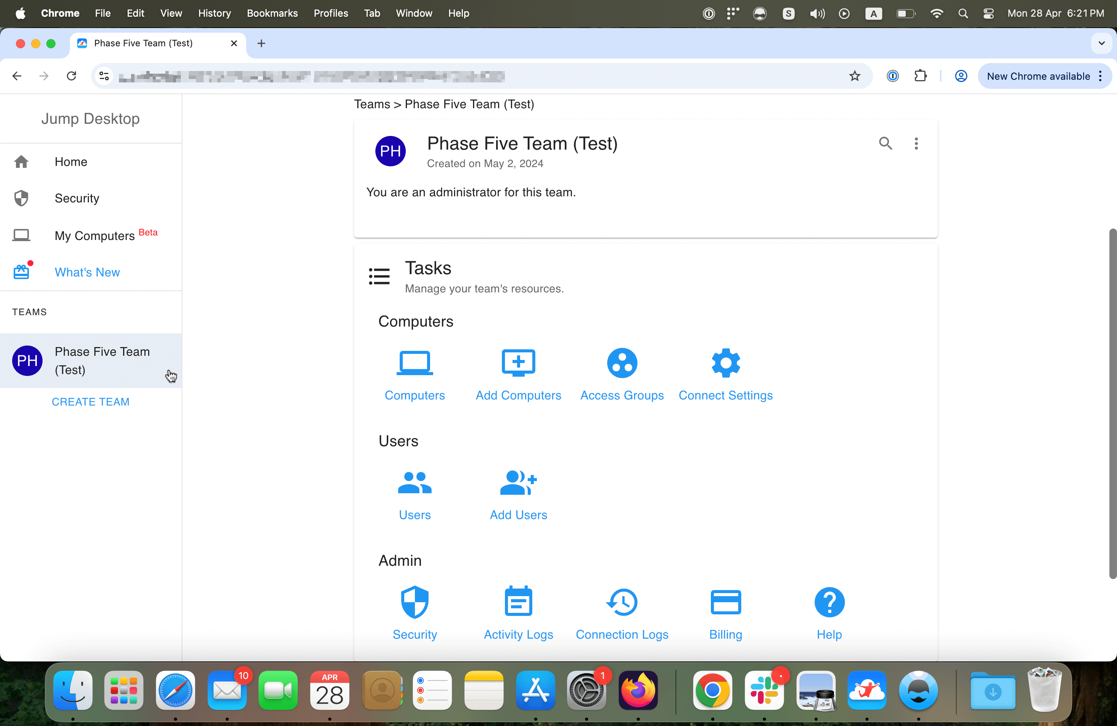Viewport: 1117px width, 726px height.
Task: Bookmark this page with the star icon
Action: 854,76
